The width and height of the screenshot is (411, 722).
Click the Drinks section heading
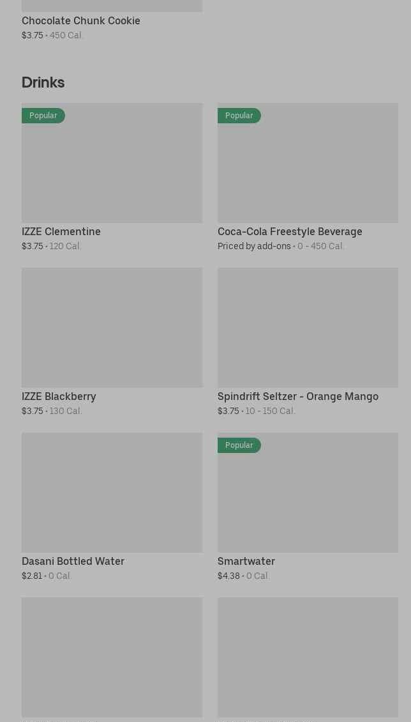pos(43,82)
